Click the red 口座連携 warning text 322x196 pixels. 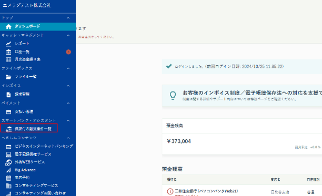click(x=186, y=195)
